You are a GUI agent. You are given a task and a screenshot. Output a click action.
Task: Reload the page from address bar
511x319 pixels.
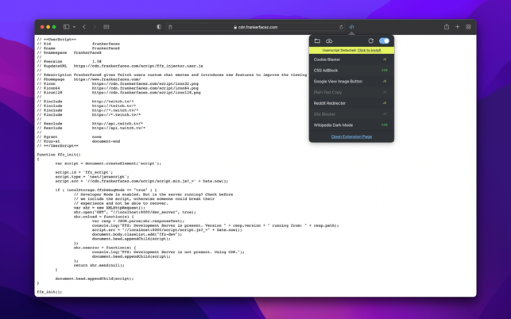coord(341,27)
